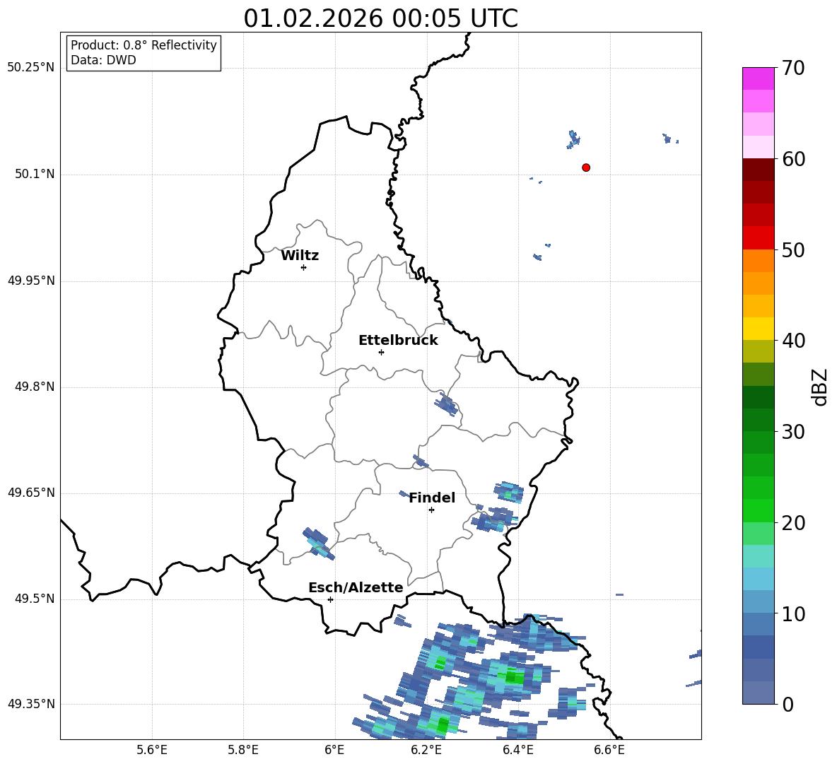Screen dimensions: 837x764
Task: Click the 10 tick label on colorbar
Action: point(793,613)
